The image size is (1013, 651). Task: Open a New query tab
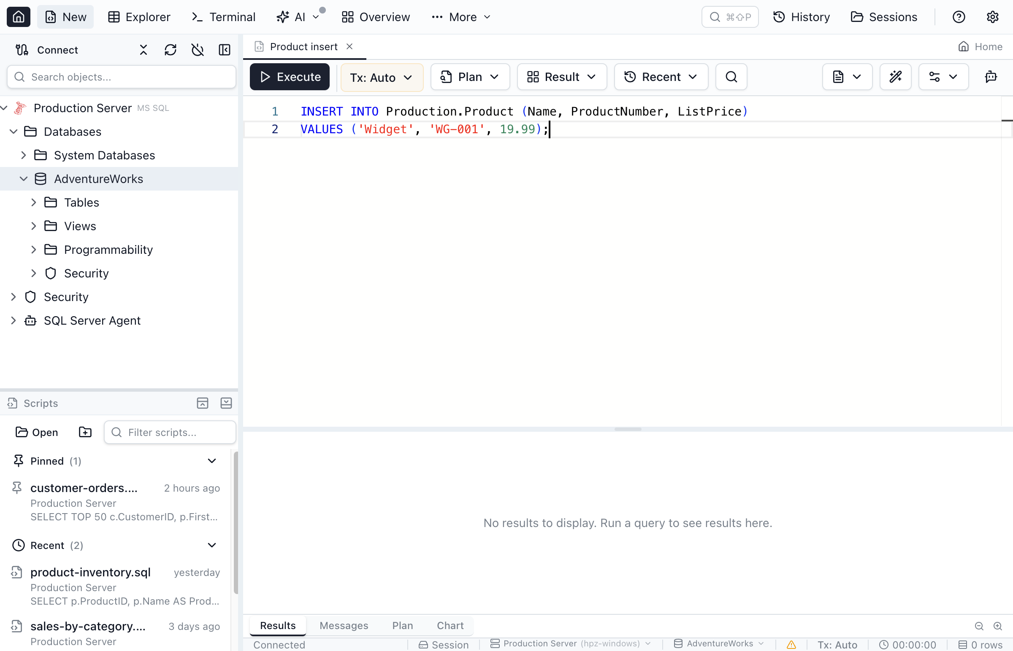pyautogui.click(x=65, y=17)
